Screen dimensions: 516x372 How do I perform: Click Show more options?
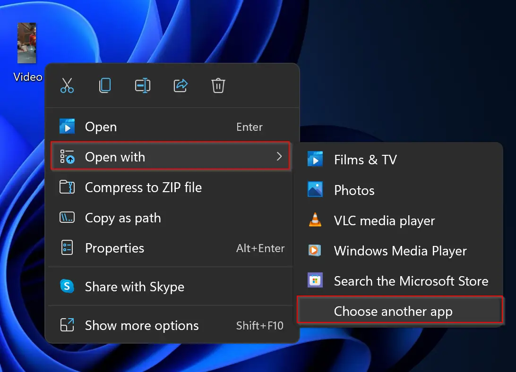[171, 325]
